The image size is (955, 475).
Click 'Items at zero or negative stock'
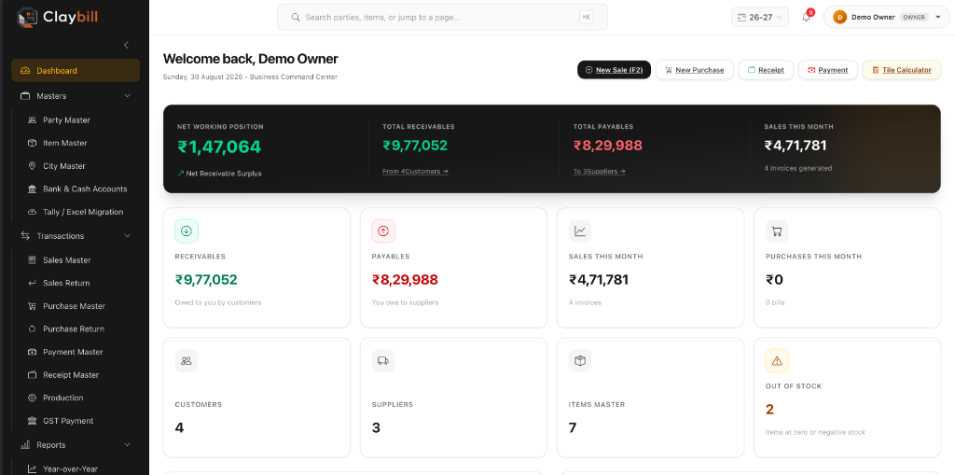[815, 432]
